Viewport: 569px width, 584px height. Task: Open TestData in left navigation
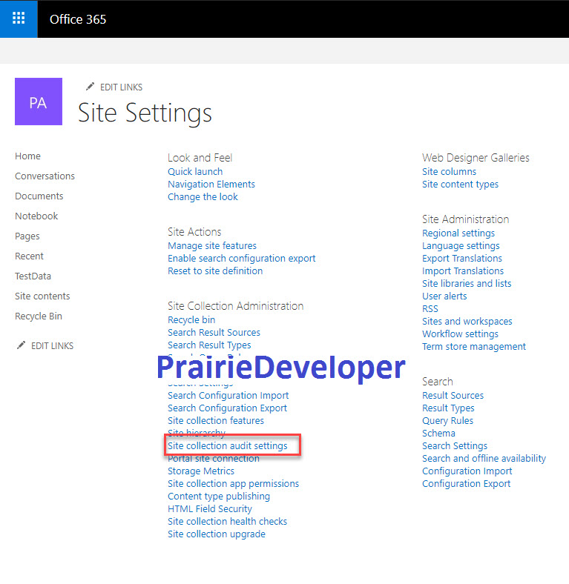click(x=33, y=276)
